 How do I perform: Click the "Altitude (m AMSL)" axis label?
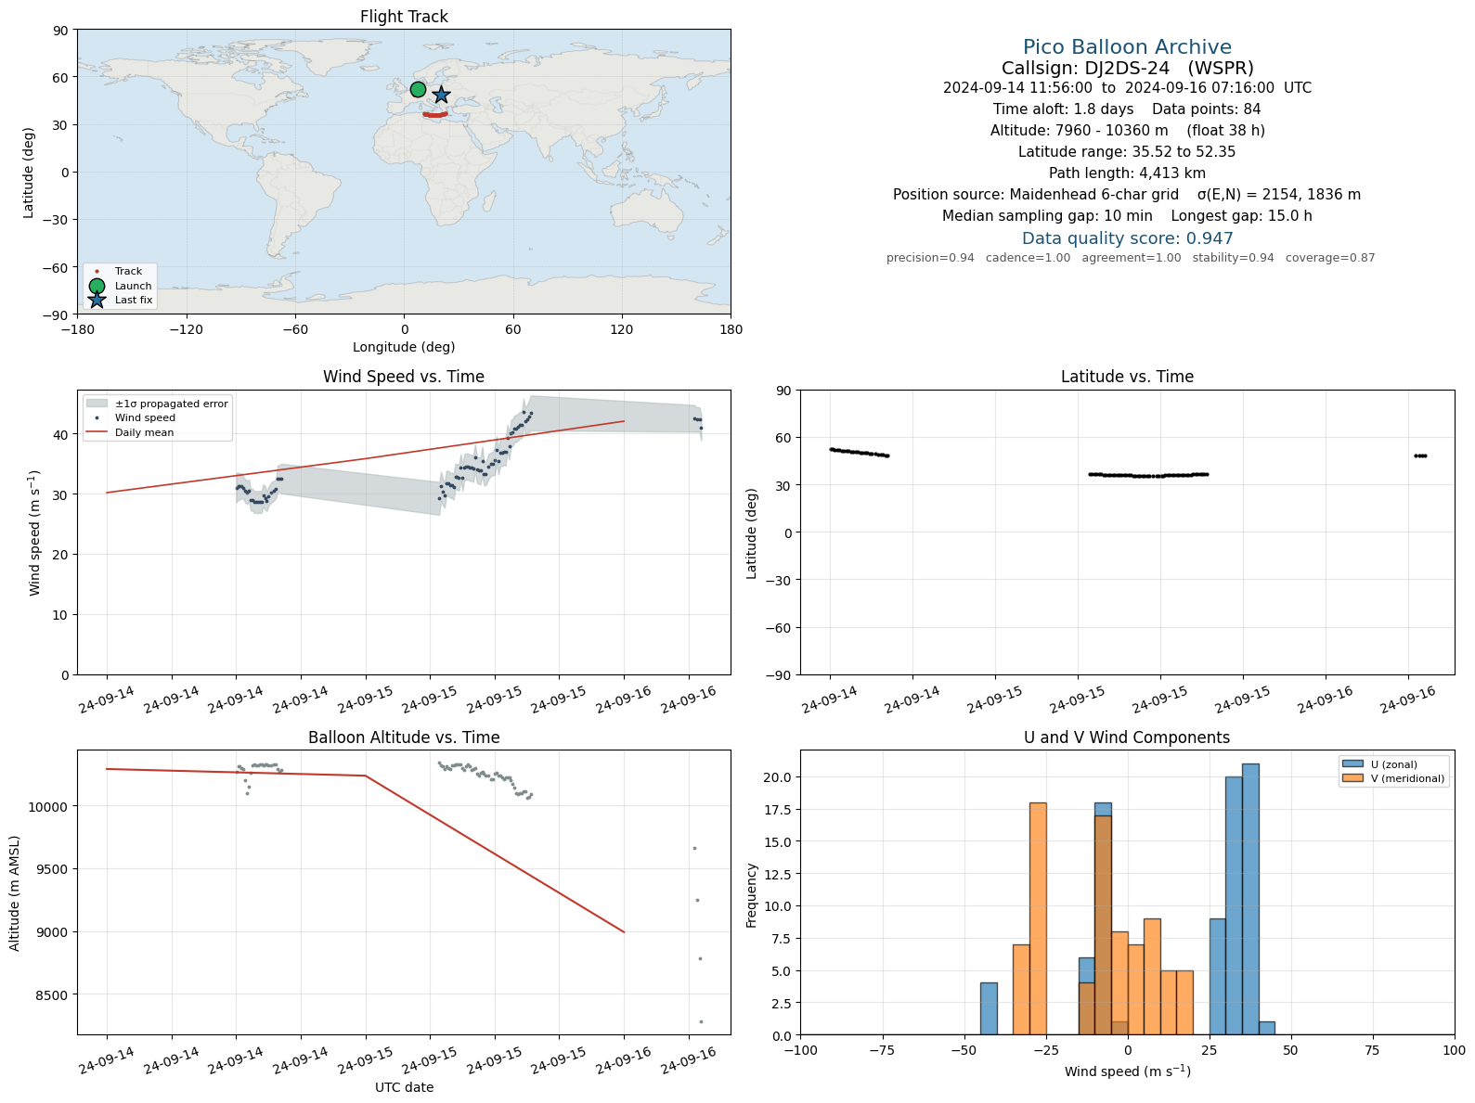coord(15,892)
